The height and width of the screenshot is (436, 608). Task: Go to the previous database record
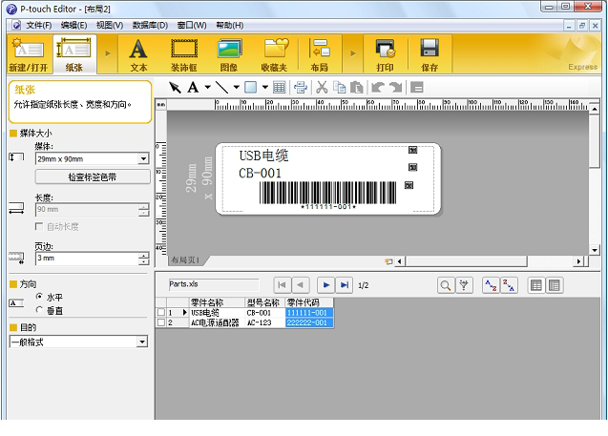(301, 285)
